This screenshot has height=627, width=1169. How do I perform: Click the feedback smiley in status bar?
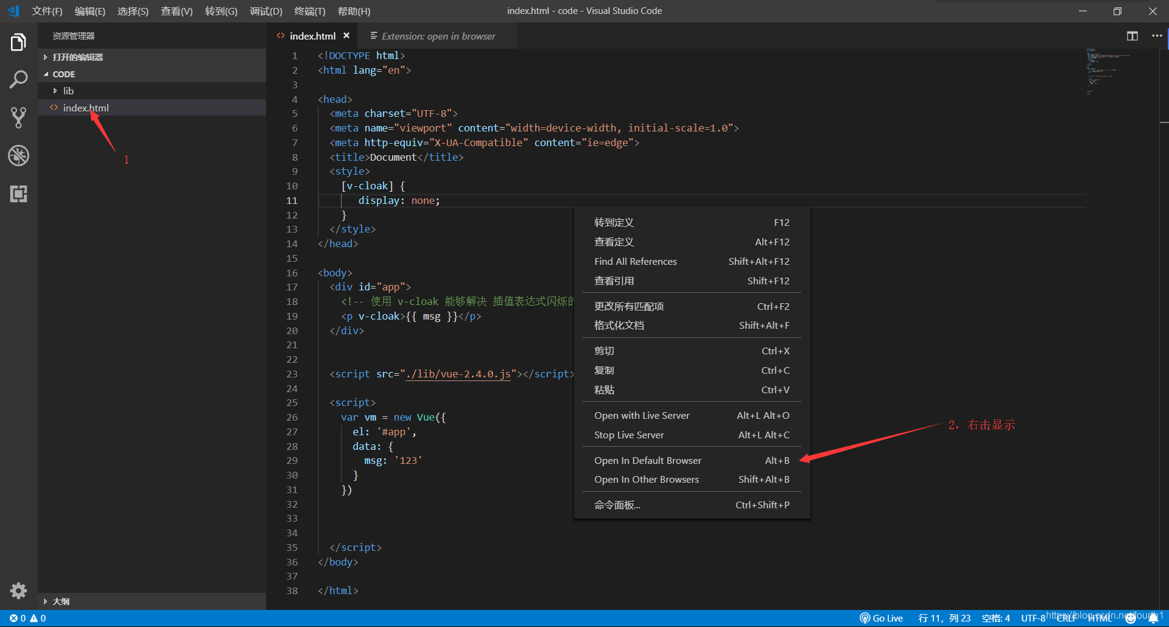(1131, 618)
